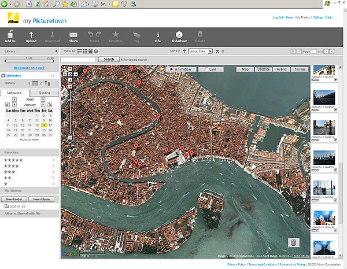347x269 pixels.
Task: Enable the Line checkbox on the map
Action: pos(206,69)
